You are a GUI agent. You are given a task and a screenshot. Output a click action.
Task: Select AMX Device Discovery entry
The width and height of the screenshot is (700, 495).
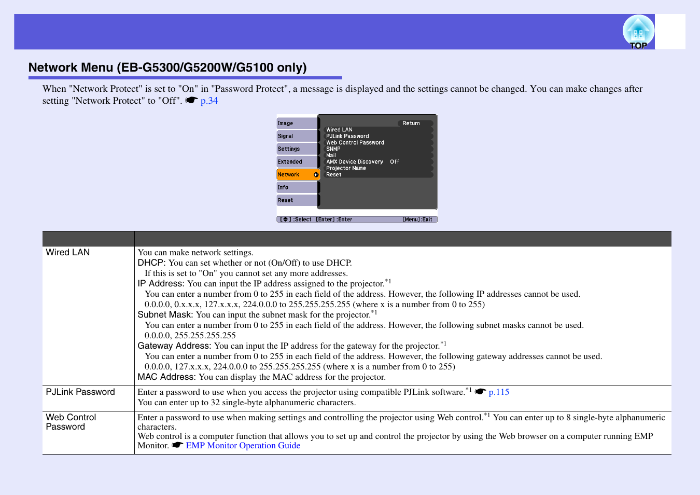(378, 162)
